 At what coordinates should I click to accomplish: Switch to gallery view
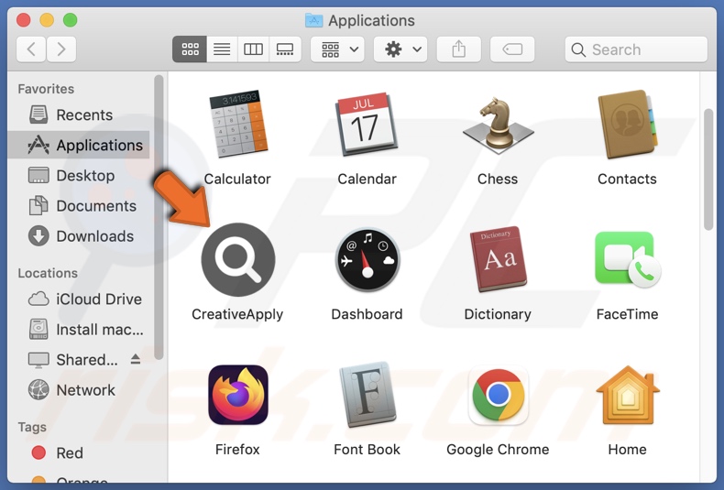(x=285, y=49)
